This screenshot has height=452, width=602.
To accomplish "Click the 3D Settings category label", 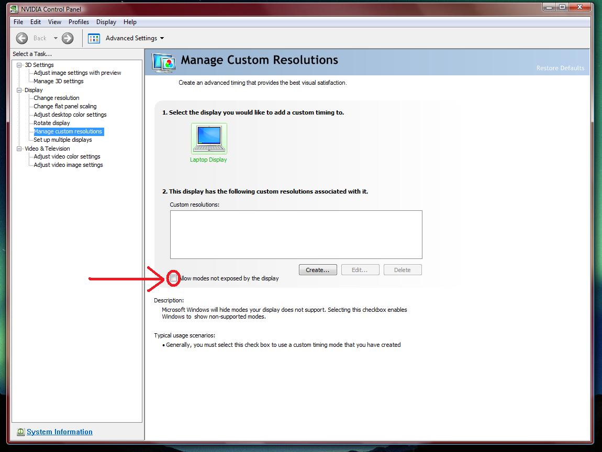I will click(x=39, y=65).
